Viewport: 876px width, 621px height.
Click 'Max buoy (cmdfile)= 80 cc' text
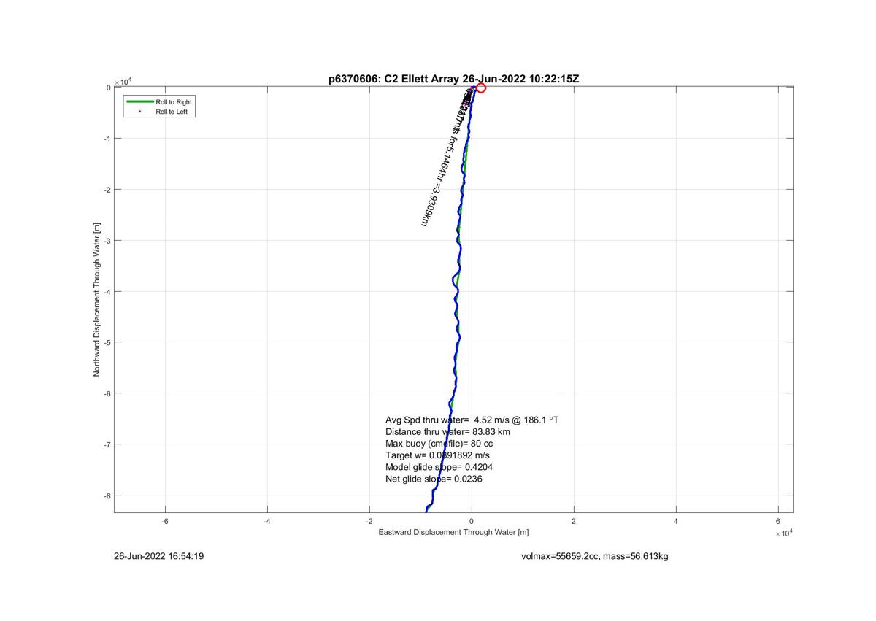click(440, 443)
